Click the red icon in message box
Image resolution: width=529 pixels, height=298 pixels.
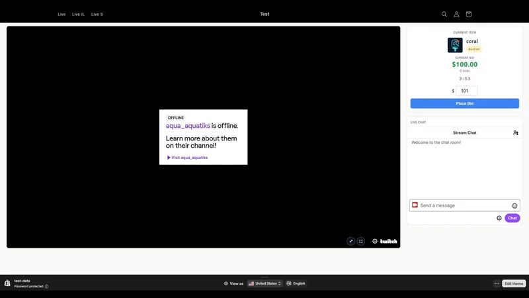coord(415,205)
